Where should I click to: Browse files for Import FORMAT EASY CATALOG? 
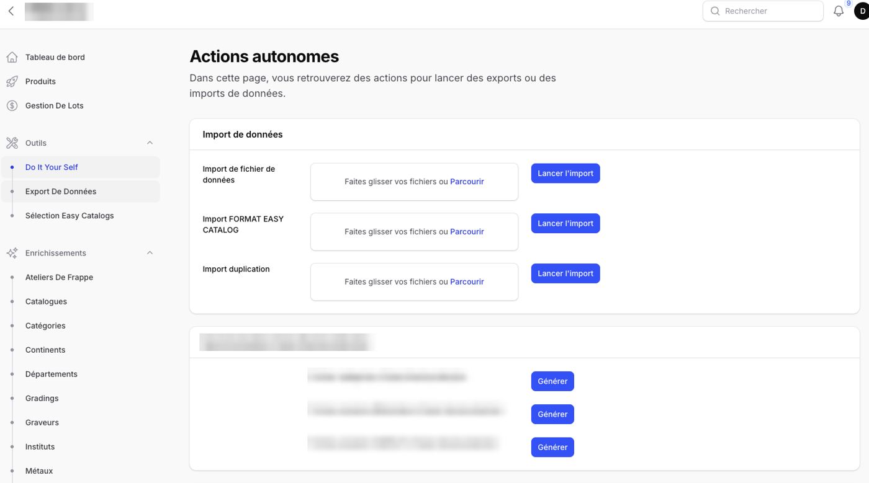[467, 232]
